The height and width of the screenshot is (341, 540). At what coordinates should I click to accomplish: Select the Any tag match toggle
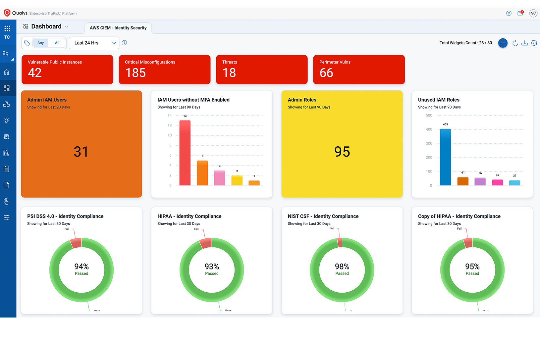pyautogui.click(x=41, y=43)
